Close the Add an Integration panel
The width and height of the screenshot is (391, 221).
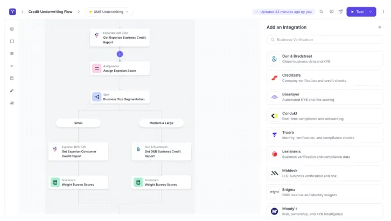click(380, 27)
